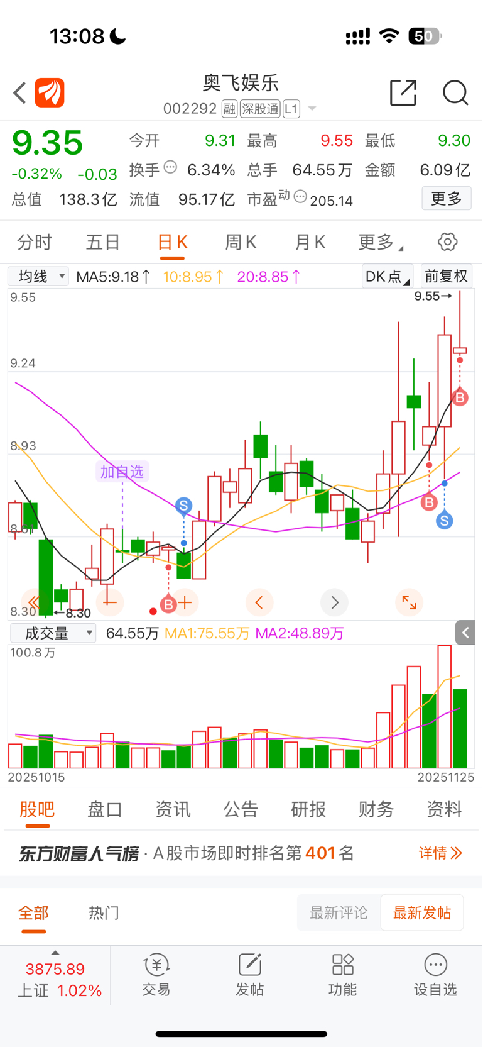This screenshot has height=1047, width=483.
Task: Select the 日K chart tab
Action: (x=173, y=242)
